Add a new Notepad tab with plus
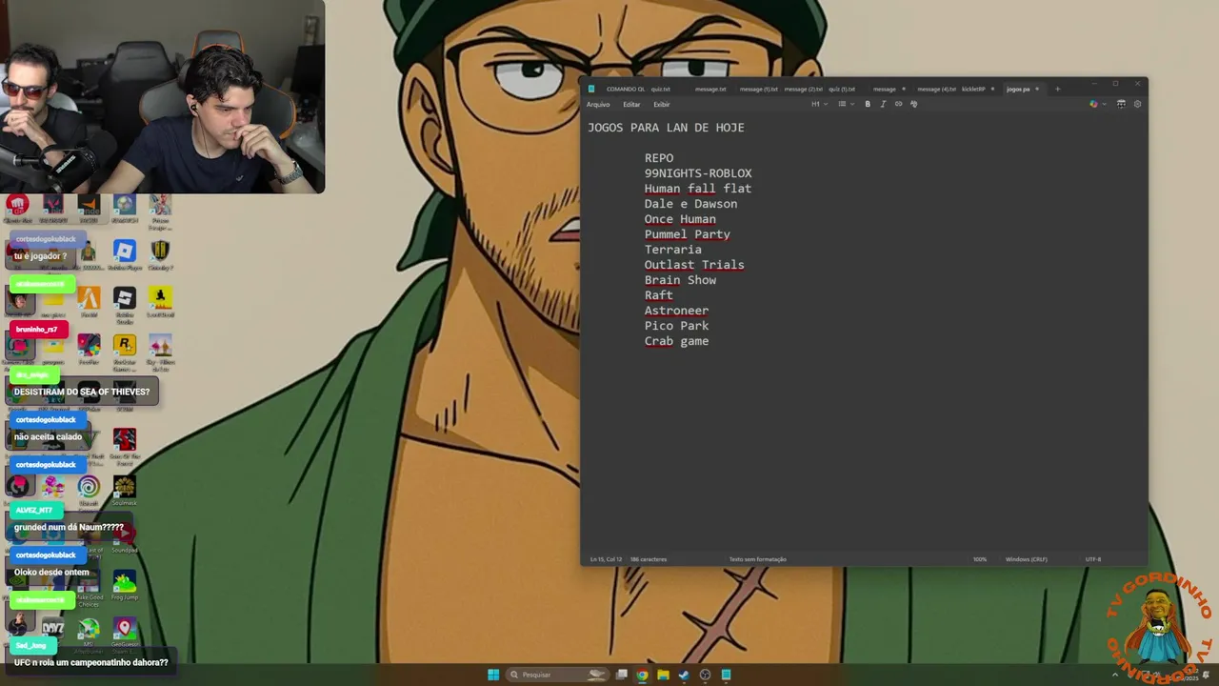 (x=1057, y=89)
